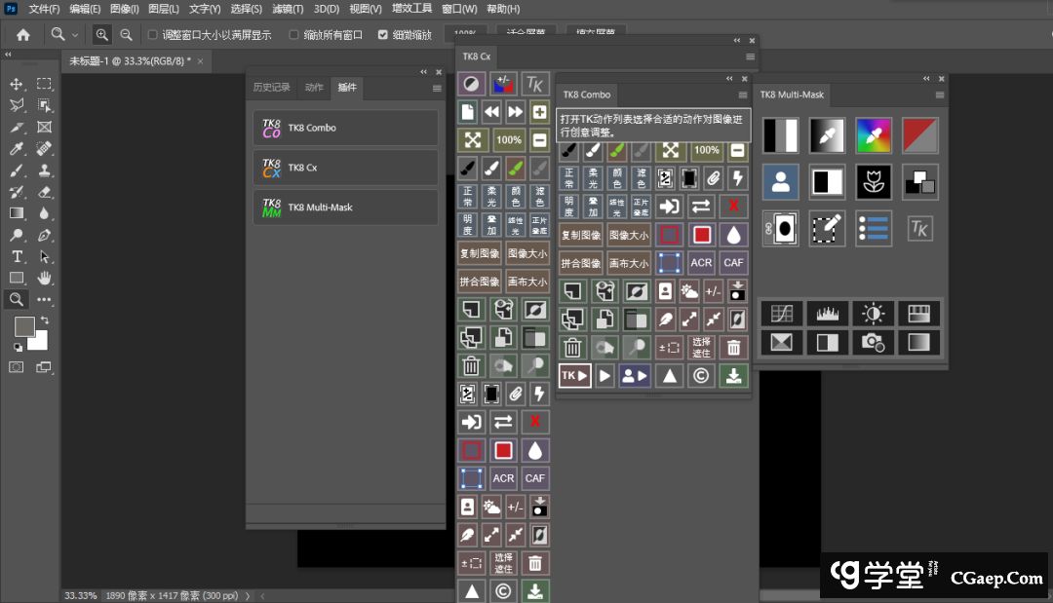Viewport: 1053px width, 603px height.
Task: Collapse the TK8 Combo panel with double arrows
Action: coord(729,79)
